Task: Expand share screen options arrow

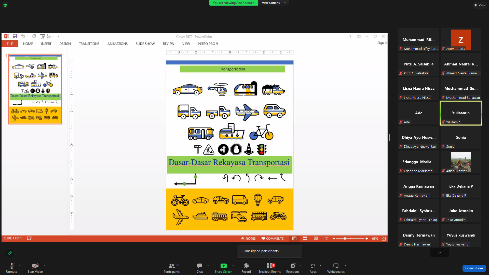Action: click(x=233, y=266)
